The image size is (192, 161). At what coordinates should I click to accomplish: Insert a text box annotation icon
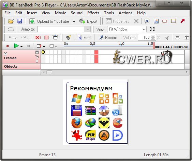click(x=147, y=21)
